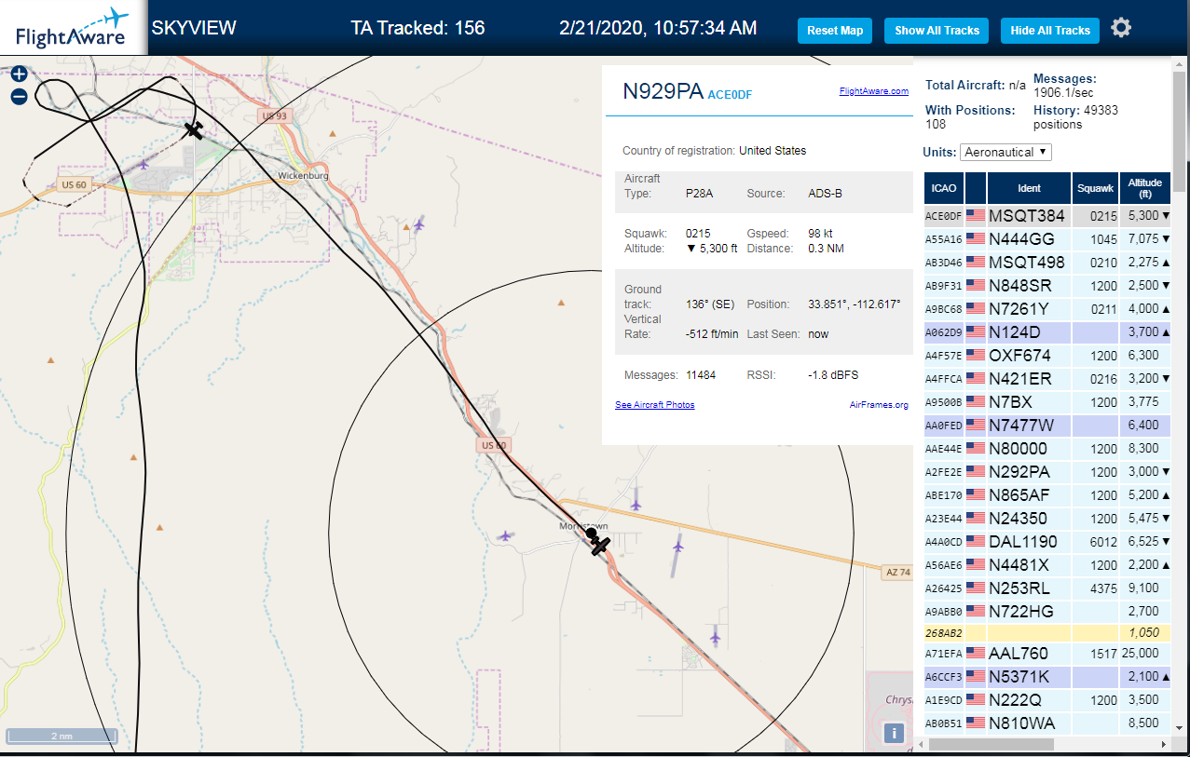Select purple aircraft icon west of Morristown
Screen dimensions: 1190x757
coord(505,535)
